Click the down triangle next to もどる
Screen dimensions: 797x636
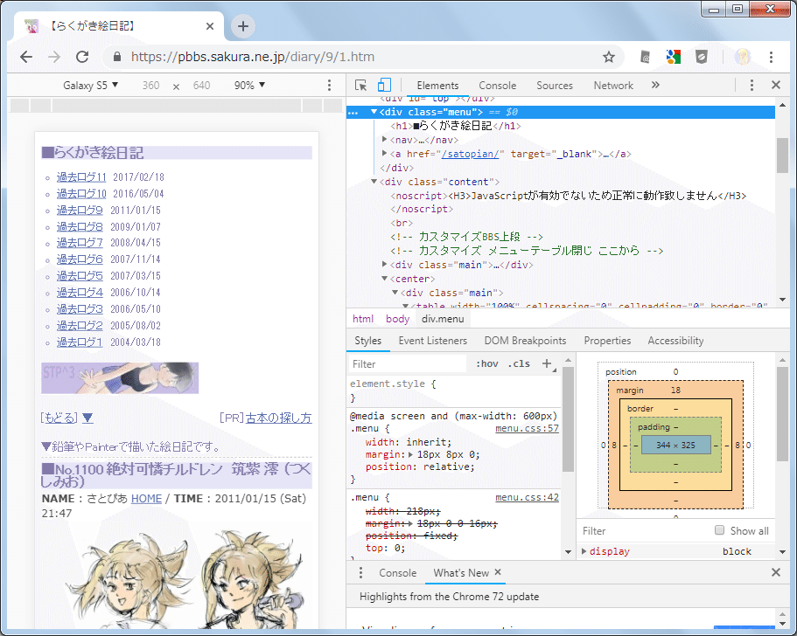87,418
